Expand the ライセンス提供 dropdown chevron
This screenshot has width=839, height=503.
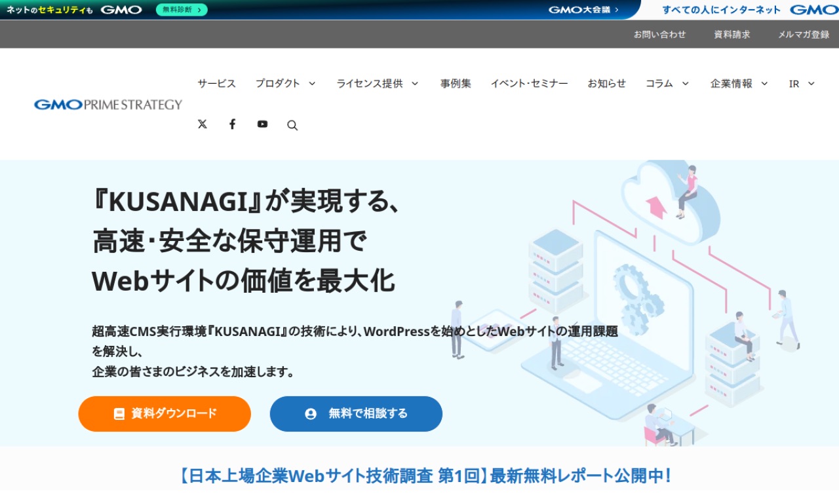(x=414, y=83)
